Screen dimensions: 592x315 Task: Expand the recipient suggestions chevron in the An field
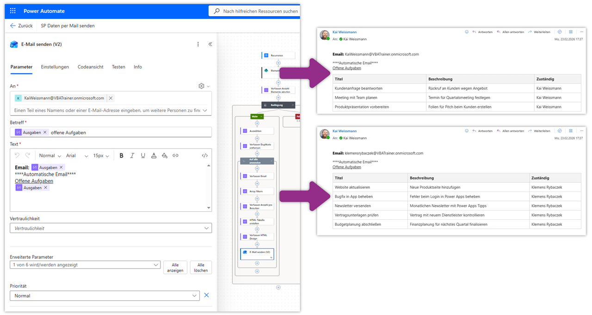pyautogui.click(x=205, y=111)
